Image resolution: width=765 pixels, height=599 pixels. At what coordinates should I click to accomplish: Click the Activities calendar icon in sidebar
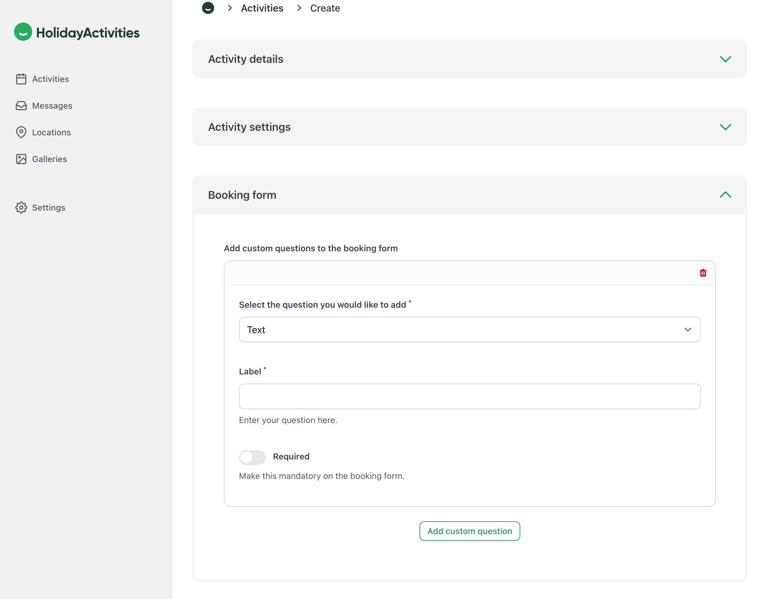[21, 79]
